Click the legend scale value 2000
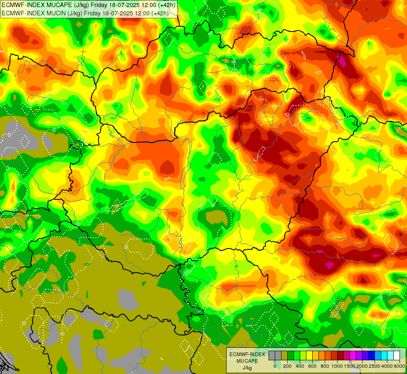Image resolution: width=407 pixels, height=374 pixels. click(362, 366)
